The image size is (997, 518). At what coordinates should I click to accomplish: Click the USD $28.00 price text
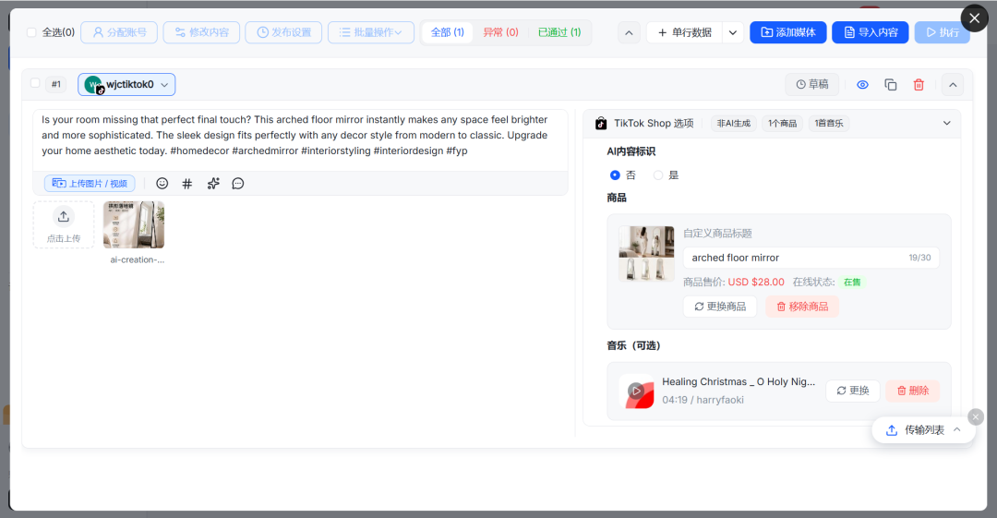click(756, 282)
